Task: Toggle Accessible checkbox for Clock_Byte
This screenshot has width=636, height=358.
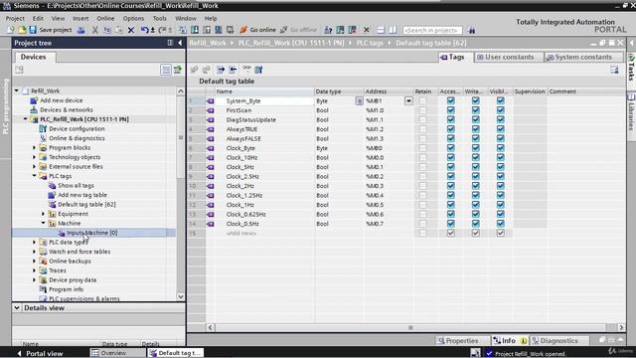Action: point(450,148)
